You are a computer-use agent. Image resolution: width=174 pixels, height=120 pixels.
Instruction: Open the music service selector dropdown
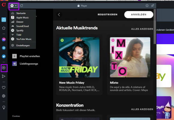[x=14, y=6]
